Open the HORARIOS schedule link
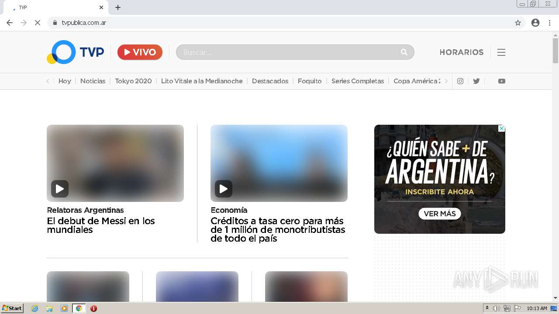Screen dimensions: 559x314 [x=462, y=52]
